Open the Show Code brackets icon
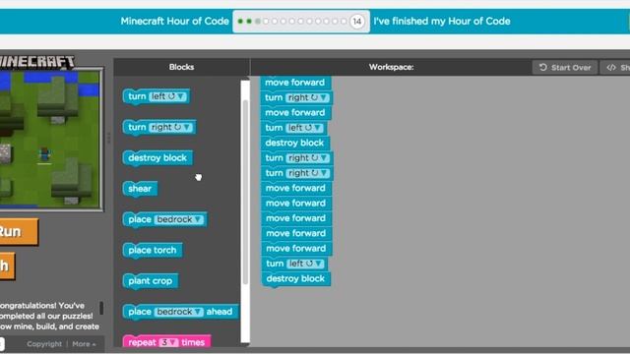Screen dimensions: 630x354 [x=611, y=68]
